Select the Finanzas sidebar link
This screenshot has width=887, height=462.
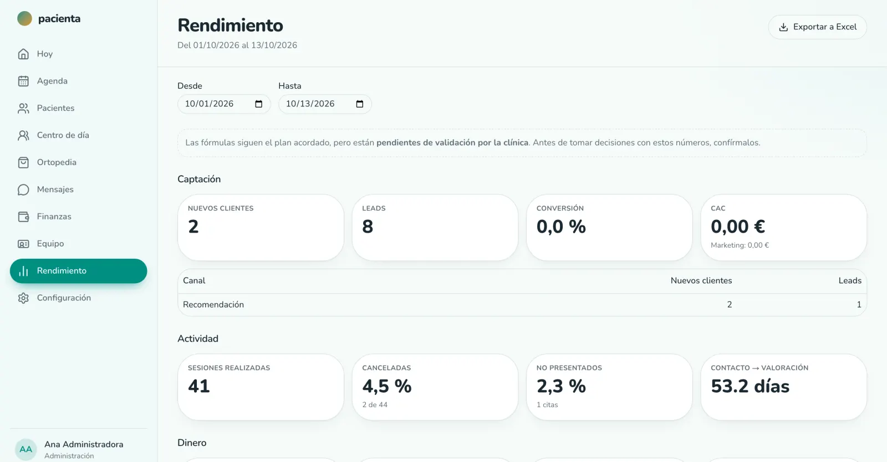[79, 217]
